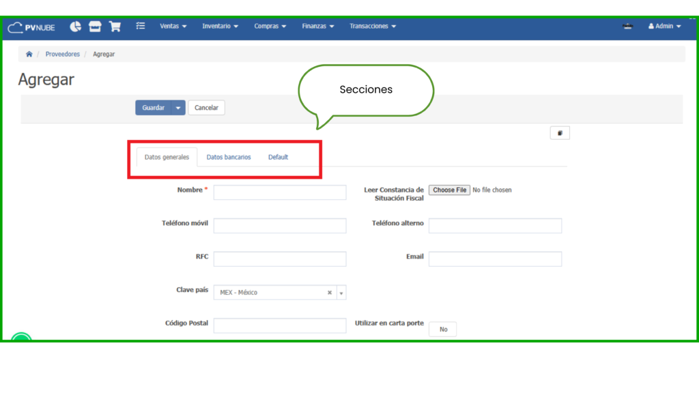The image size is (699, 393).
Task: Expand the Clave país dropdown arrow
Action: [341, 293]
